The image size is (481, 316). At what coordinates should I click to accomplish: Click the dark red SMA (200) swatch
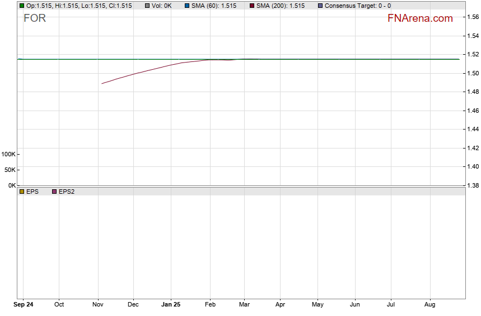[x=252, y=6]
